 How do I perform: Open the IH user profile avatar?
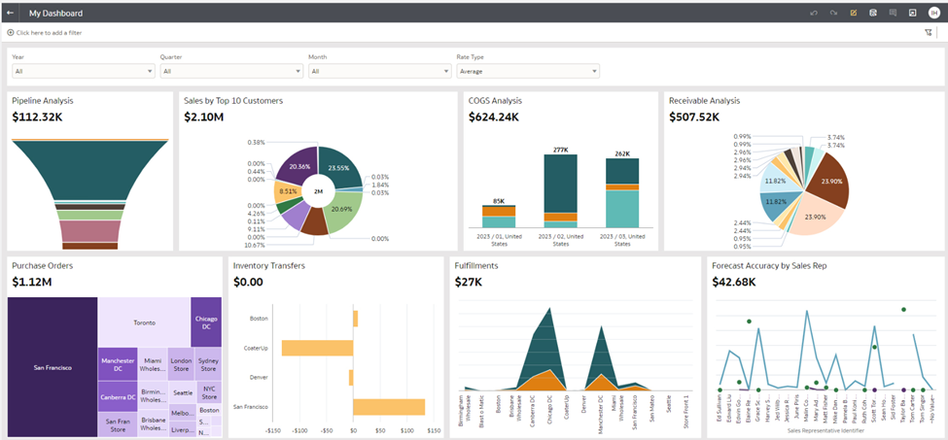(x=934, y=13)
